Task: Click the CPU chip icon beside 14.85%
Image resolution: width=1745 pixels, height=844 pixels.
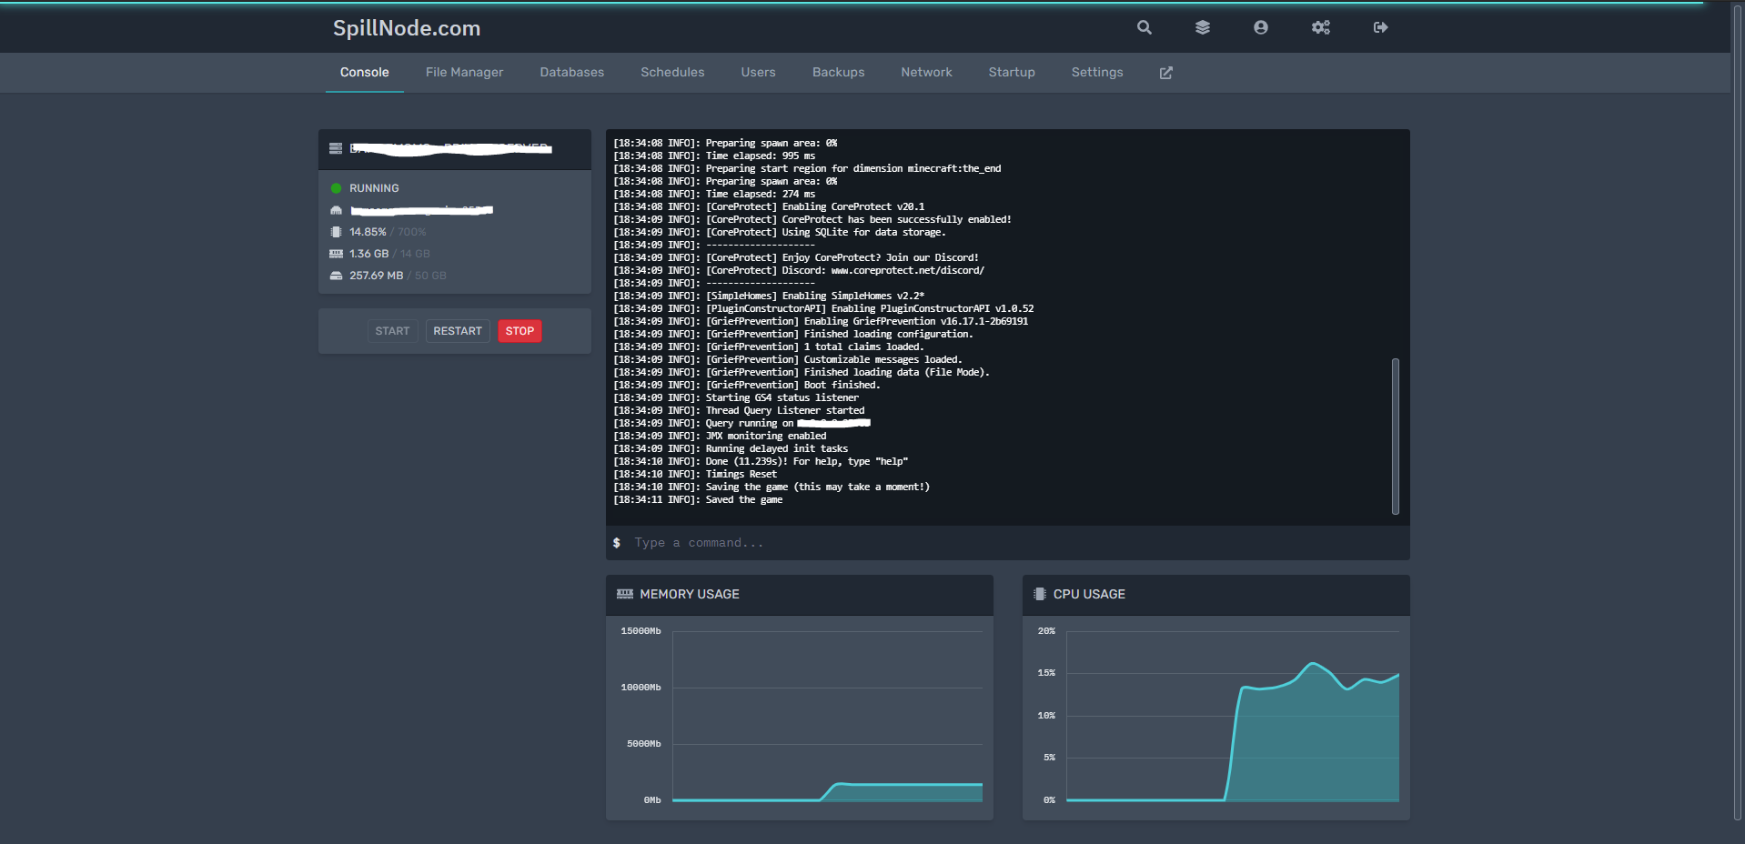Action: pyautogui.click(x=336, y=232)
